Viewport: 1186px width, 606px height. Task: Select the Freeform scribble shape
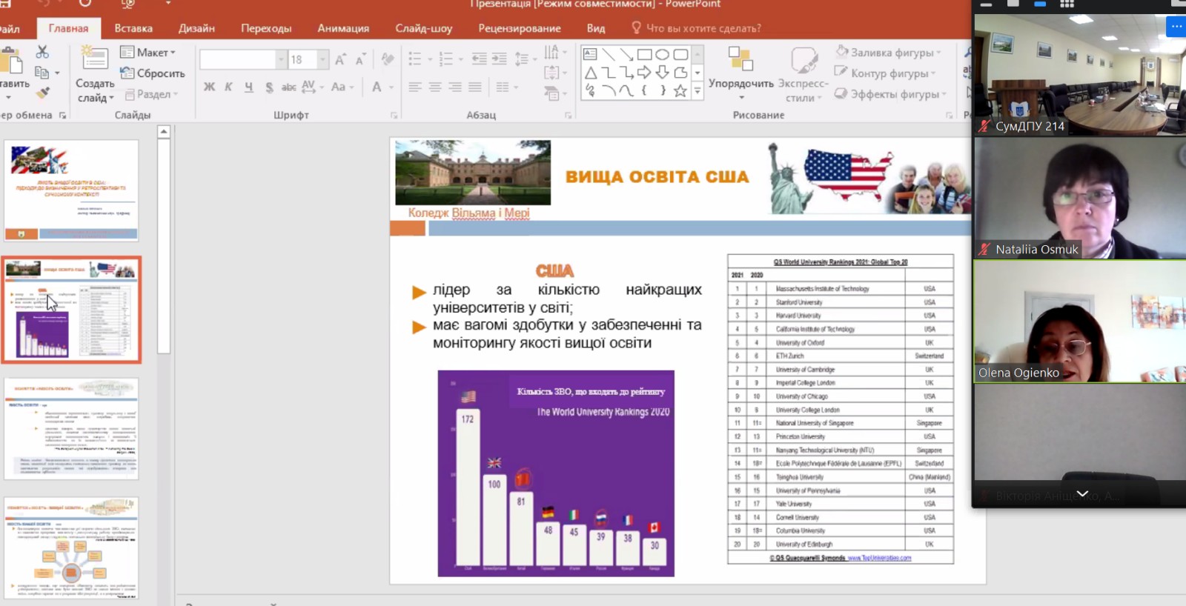590,90
